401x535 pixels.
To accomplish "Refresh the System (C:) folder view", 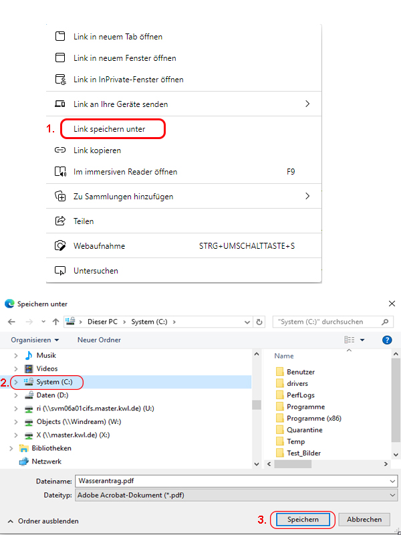I will pyautogui.click(x=259, y=322).
